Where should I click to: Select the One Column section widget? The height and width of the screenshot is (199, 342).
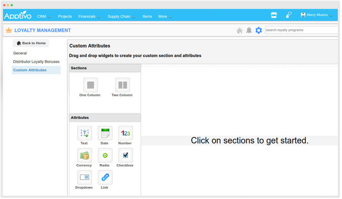(90, 85)
